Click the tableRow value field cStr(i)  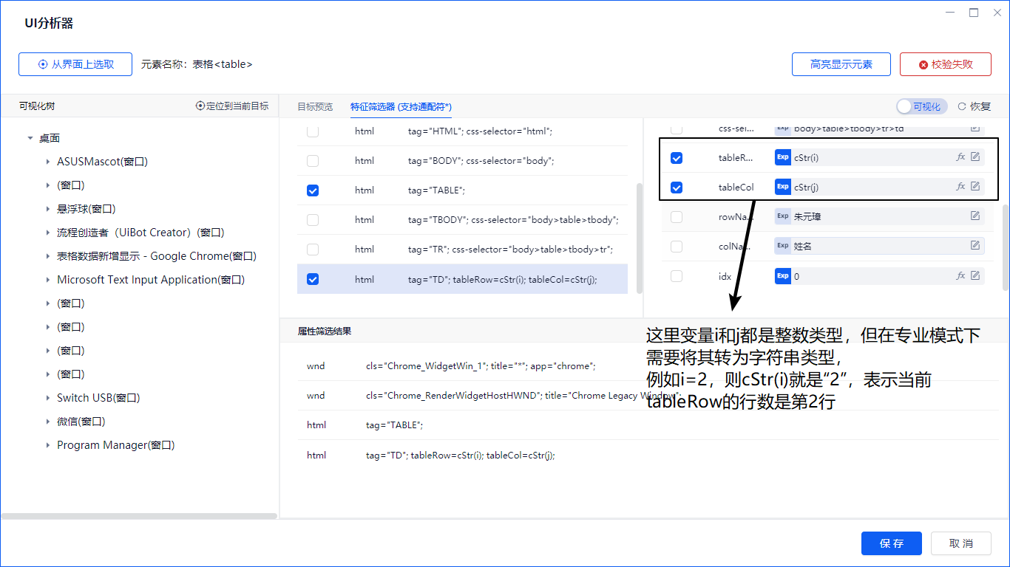[x=879, y=157]
